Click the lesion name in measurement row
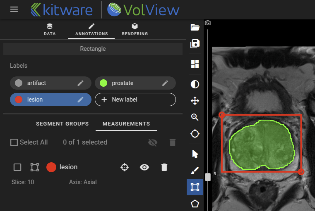 point(68,167)
